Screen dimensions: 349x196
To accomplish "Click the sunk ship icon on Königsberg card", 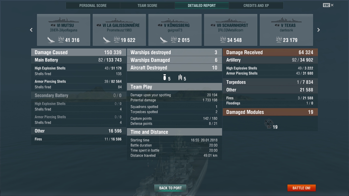I will pyautogui.click(x=164, y=40).
